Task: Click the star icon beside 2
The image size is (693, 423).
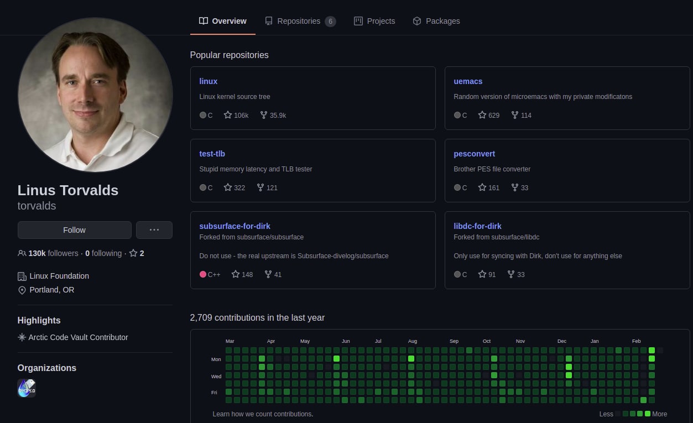Action: click(x=133, y=253)
